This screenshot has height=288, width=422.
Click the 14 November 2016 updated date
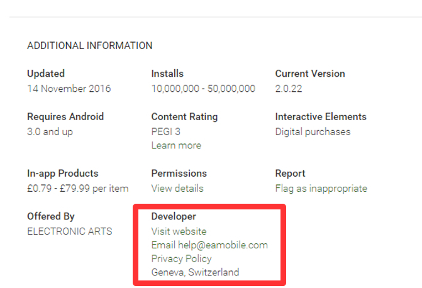pos(69,89)
